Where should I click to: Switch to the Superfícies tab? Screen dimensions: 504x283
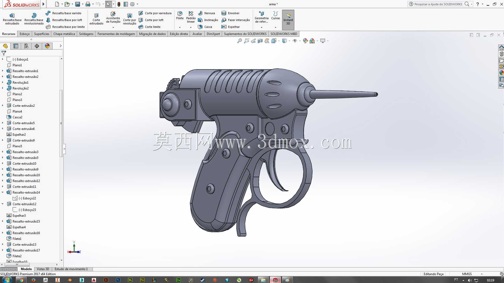pyautogui.click(x=42, y=34)
